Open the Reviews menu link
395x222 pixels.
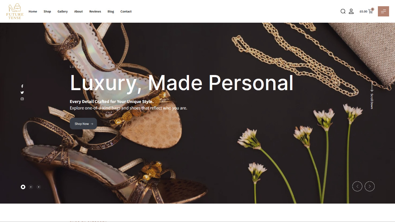pos(95,12)
